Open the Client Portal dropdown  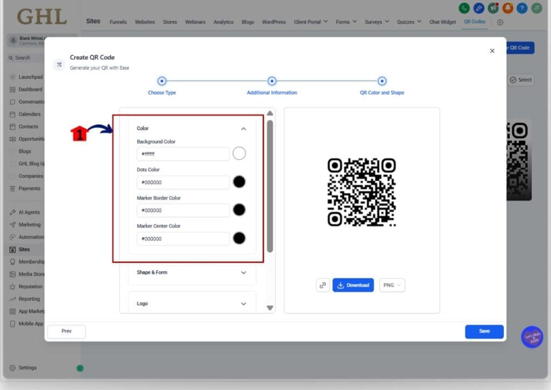[310, 22]
